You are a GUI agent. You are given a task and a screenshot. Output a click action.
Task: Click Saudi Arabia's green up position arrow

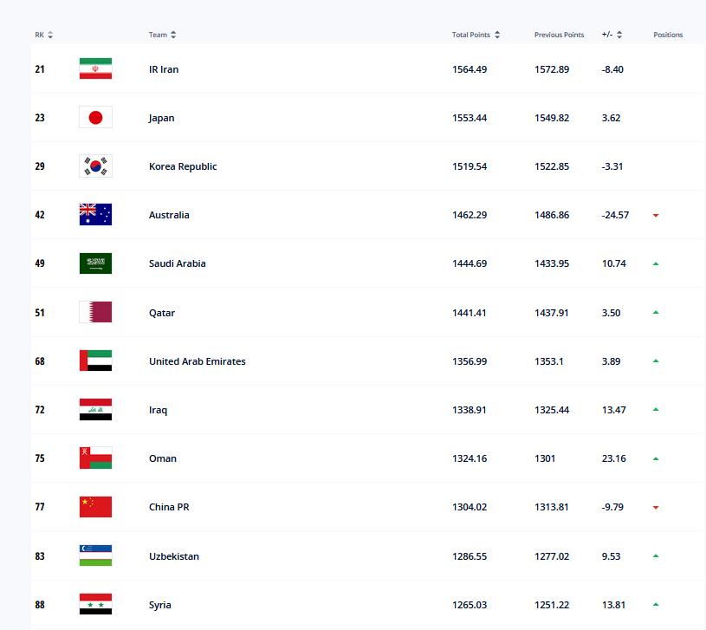[x=656, y=263]
